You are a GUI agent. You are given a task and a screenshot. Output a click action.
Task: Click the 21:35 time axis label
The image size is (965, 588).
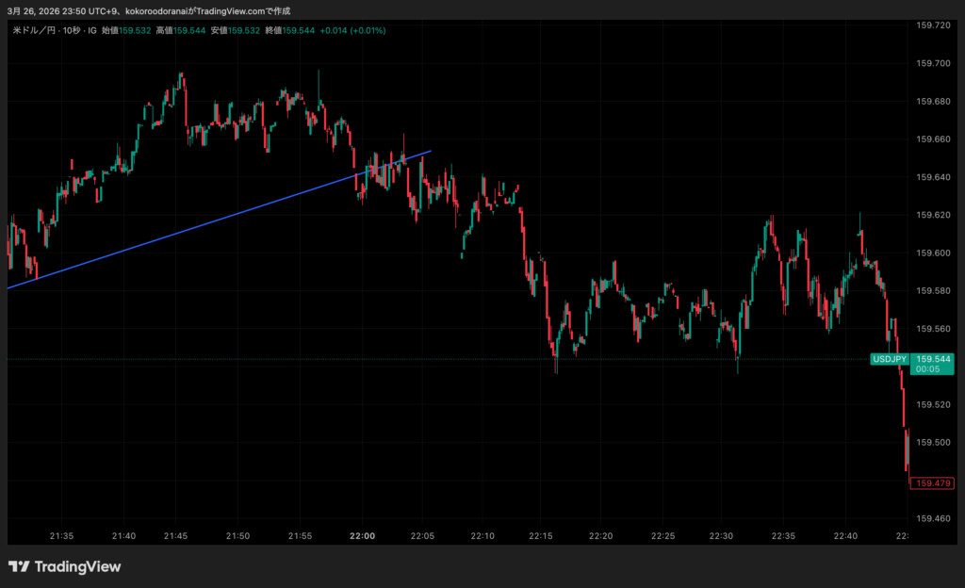[62, 536]
